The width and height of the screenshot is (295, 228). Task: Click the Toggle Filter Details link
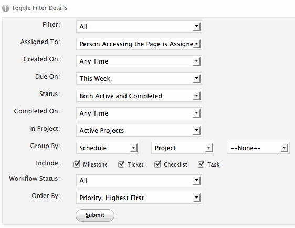[x=39, y=8]
